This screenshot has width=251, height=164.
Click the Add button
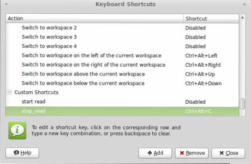point(155,153)
